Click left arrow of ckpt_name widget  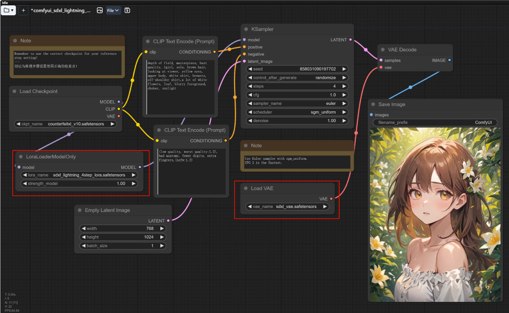click(x=18, y=124)
